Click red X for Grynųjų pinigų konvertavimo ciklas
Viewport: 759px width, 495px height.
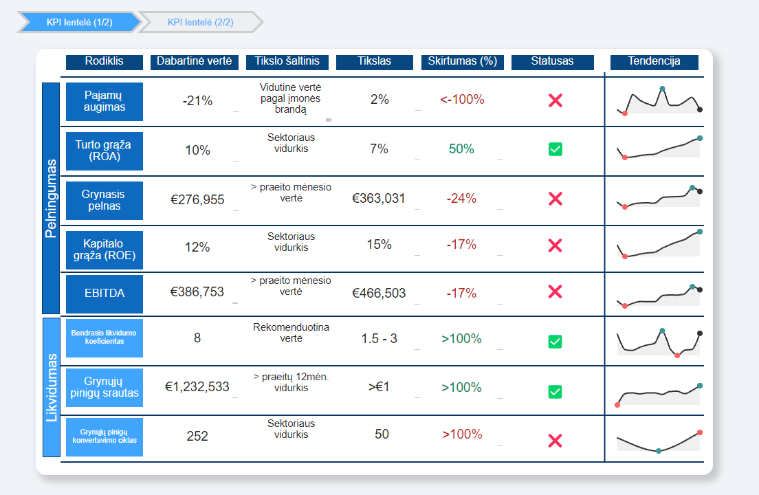click(555, 441)
